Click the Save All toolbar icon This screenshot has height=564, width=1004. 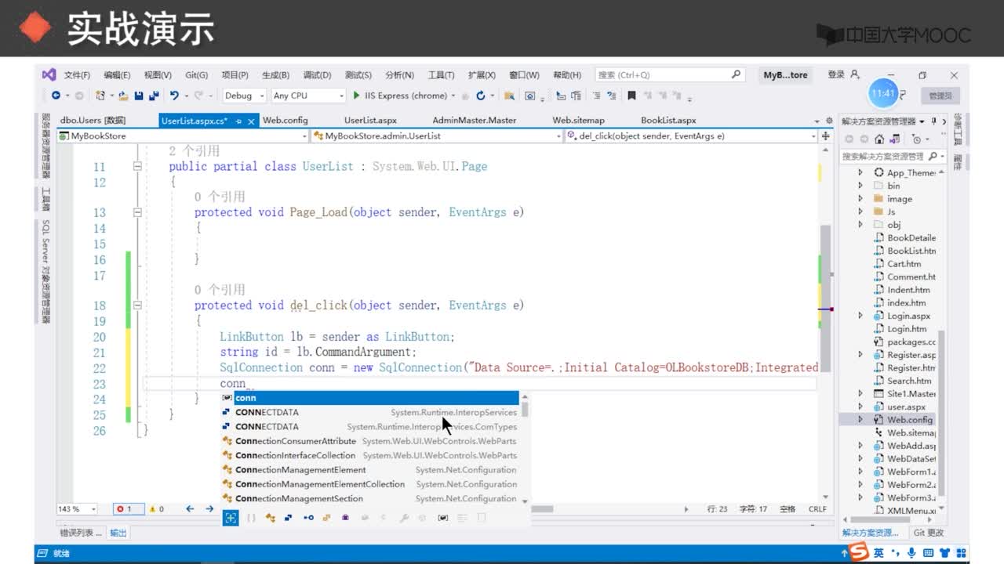pos(154,96)
